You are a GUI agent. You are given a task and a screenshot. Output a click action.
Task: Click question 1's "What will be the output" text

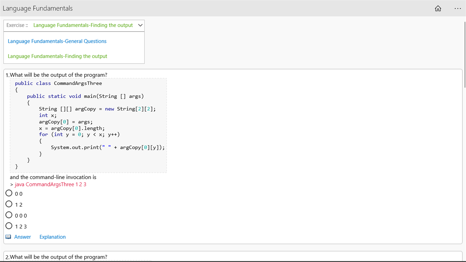point(59,75)
